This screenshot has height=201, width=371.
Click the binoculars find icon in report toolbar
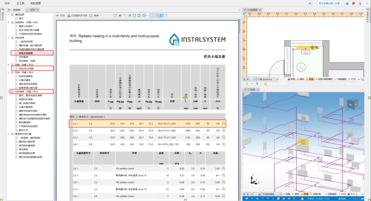click(x=120, y=16)
